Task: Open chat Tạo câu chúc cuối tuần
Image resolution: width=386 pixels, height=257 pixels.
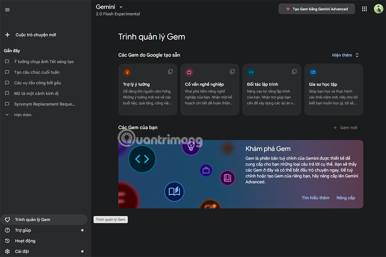Action: coord(37,72)
